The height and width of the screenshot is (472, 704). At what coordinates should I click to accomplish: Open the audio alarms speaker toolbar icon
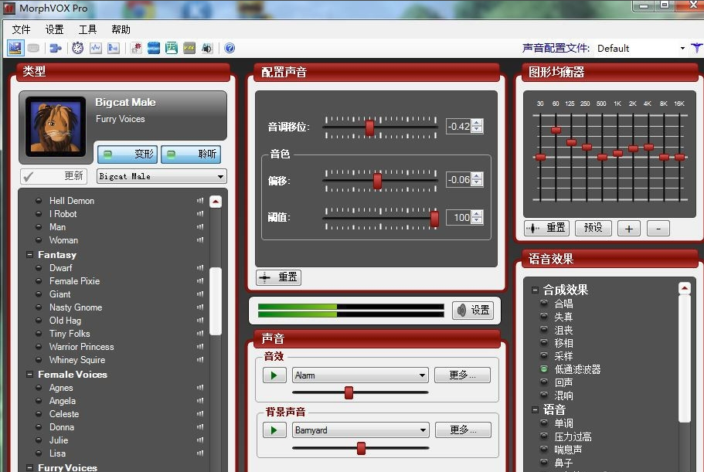pyautogui.click(x=206, y=48)
